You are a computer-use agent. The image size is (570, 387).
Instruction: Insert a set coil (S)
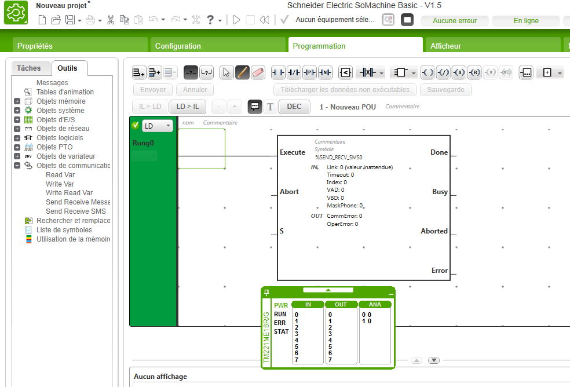tap(459, 72)
